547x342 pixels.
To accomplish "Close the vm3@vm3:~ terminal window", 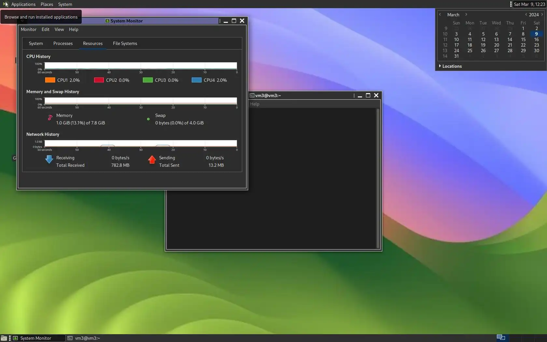I will point(376,95).
